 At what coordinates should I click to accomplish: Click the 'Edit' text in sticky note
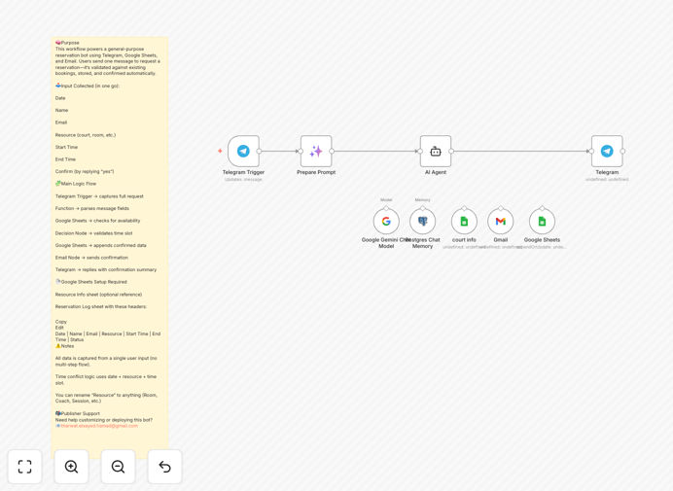coord(59,328)
